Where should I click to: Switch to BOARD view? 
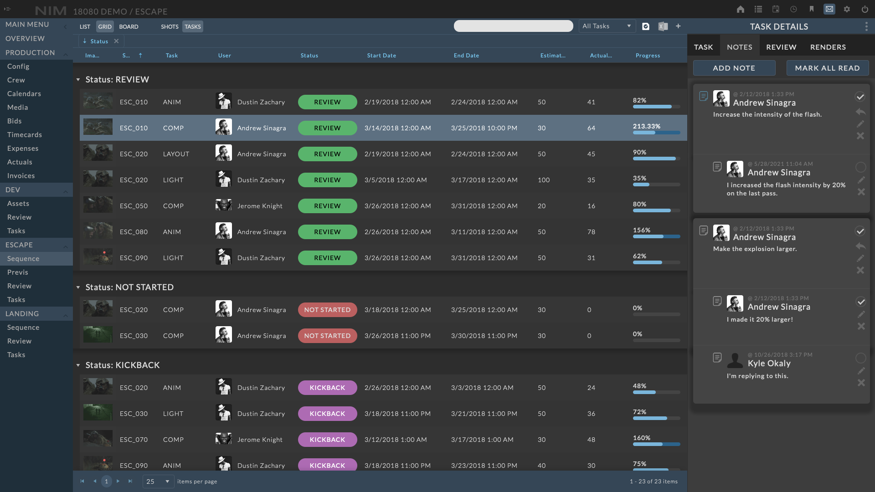pos(129,27)
